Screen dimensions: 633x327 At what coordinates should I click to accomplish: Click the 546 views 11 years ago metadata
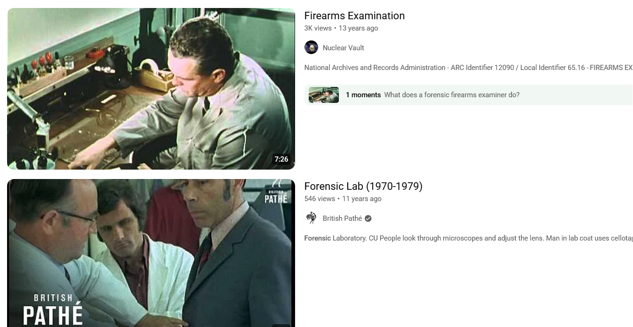pos(343,199)
